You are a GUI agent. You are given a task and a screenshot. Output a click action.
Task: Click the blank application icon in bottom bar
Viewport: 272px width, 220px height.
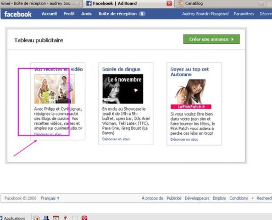pyautogui.click(x=75, y=218)
